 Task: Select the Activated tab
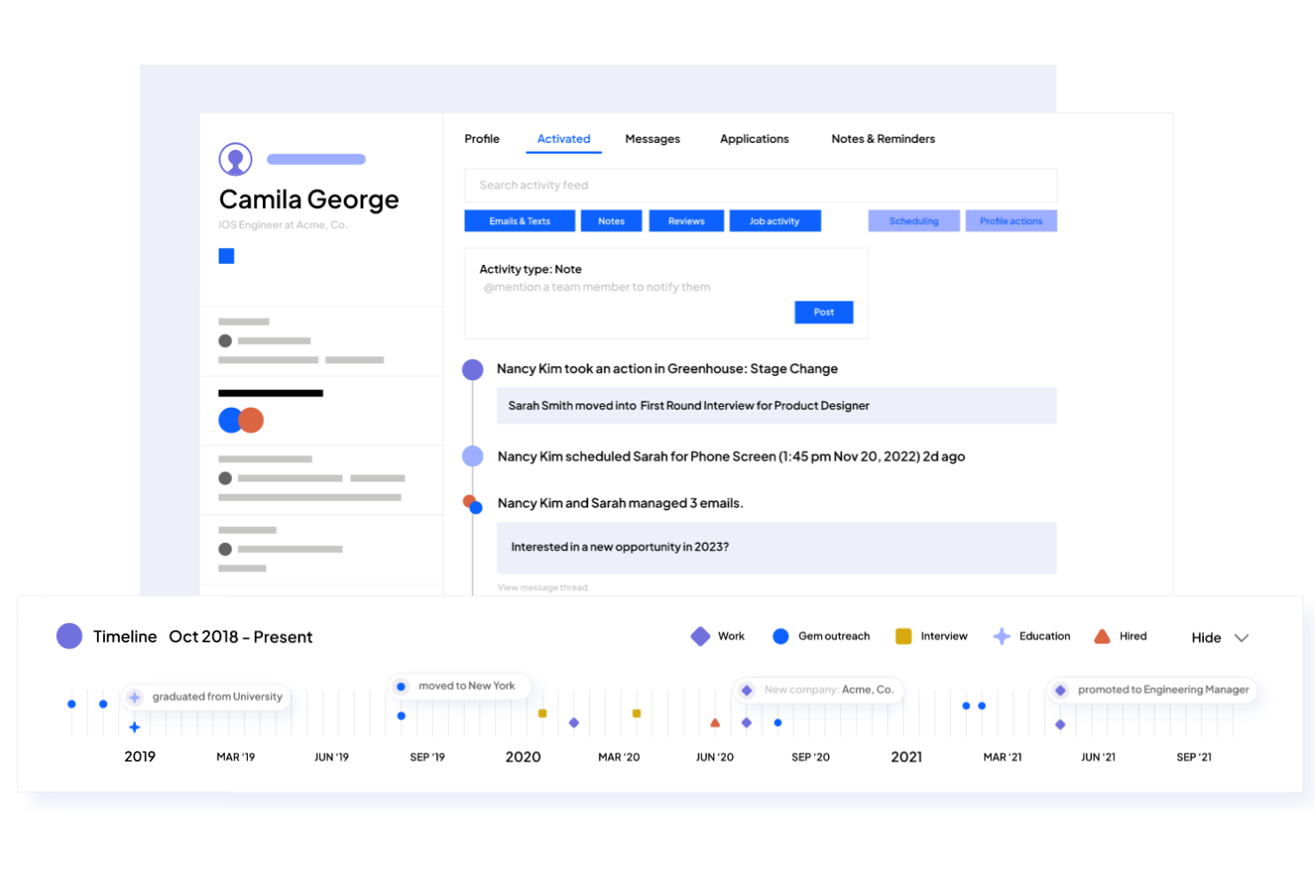coord(563,139)
